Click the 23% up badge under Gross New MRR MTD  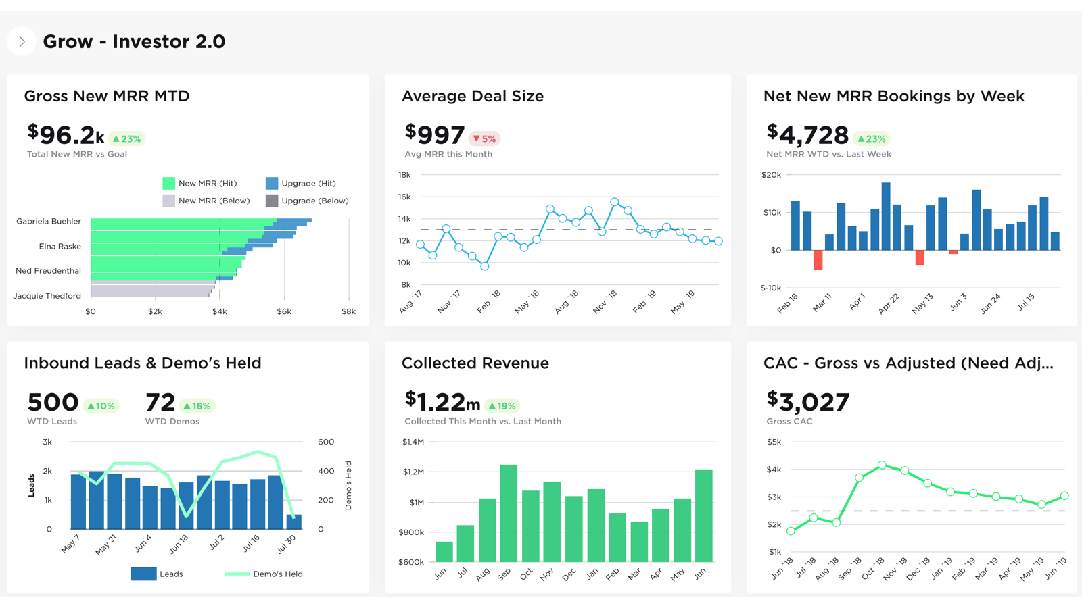tap(126, 139)
